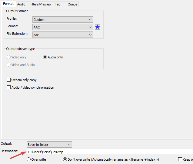Viewport: 193px width, 164px height.
Task: Expand the Profile dropdown showing Custom
Action: pos(62,20)
